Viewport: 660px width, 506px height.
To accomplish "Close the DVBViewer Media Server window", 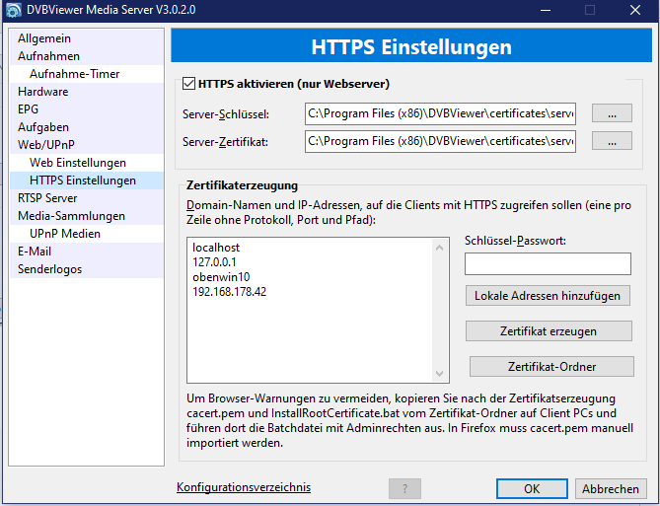I will point(635,10).
